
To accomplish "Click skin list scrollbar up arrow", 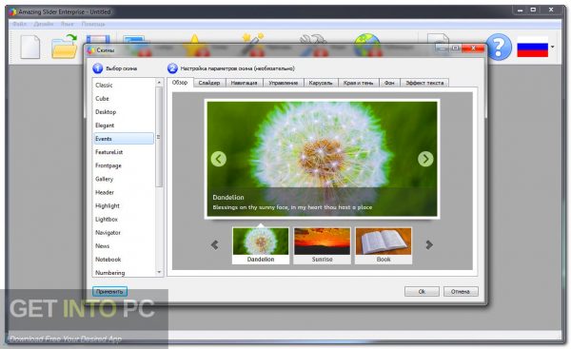I will click(159, 83).
